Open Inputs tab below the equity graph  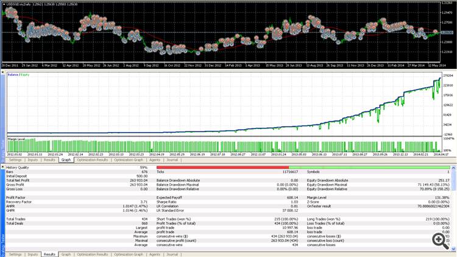33,160
